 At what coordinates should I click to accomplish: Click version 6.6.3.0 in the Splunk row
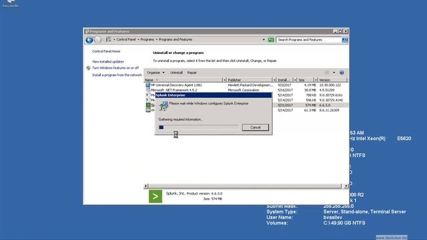(324, 105)
